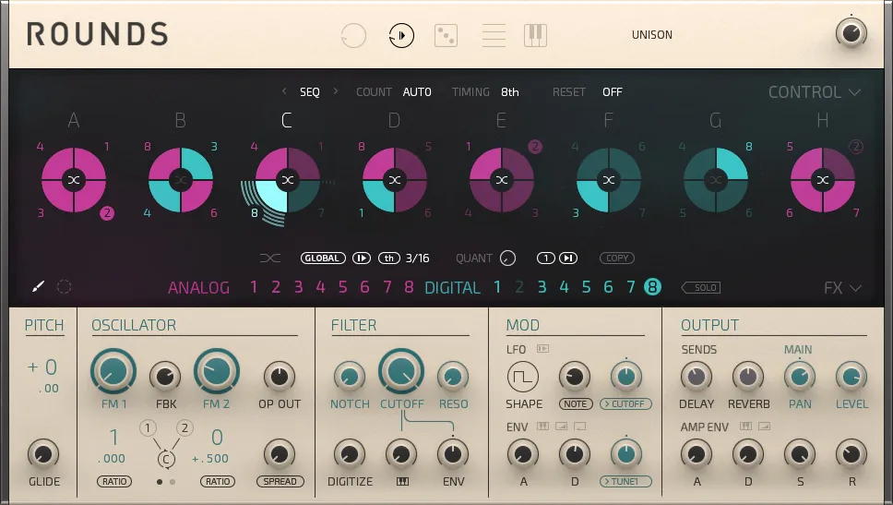Viewport: 893px width, 505px height.
Task: Open the CUTOFF LFO target selector
Action: pyautogui.click(x=625, y=404)
